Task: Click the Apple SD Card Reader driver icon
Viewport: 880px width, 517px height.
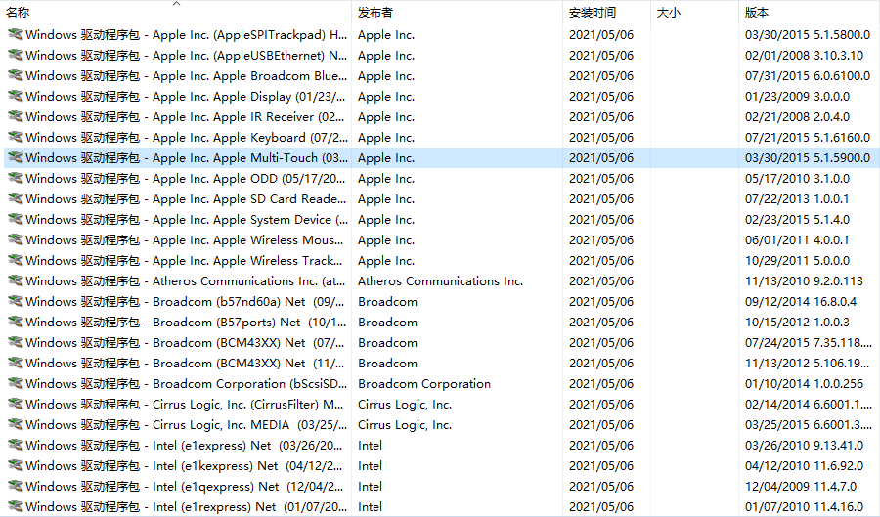Action: tap(16, 198)
